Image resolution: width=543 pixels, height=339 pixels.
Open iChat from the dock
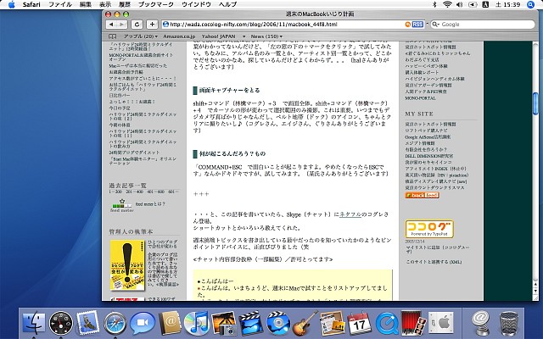click(x=143, y=322)
